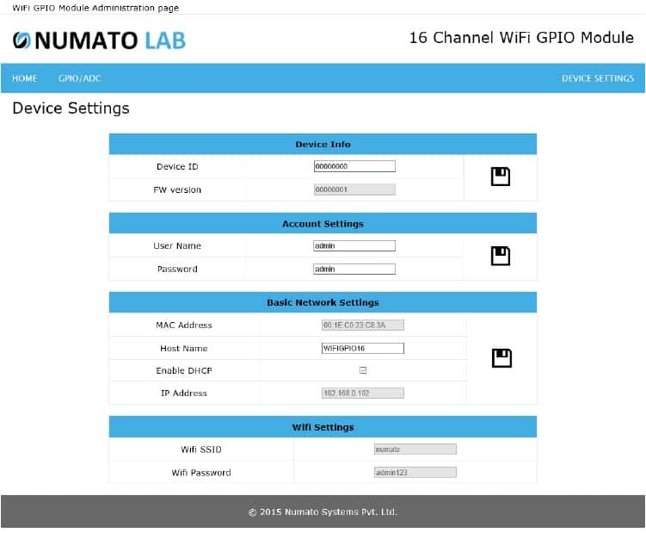Screen dimensions: 646x533
Task: Toggle the Enable DHCP checkbox
Action: pos(363,370)
